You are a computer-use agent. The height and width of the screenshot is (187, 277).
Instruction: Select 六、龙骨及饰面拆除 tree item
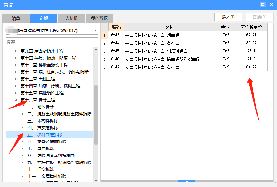47,142
